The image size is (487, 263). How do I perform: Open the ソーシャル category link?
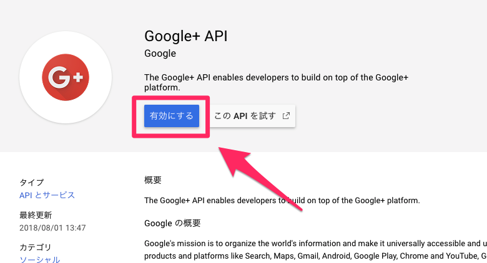pyautogui.click(x=40, y=259)
